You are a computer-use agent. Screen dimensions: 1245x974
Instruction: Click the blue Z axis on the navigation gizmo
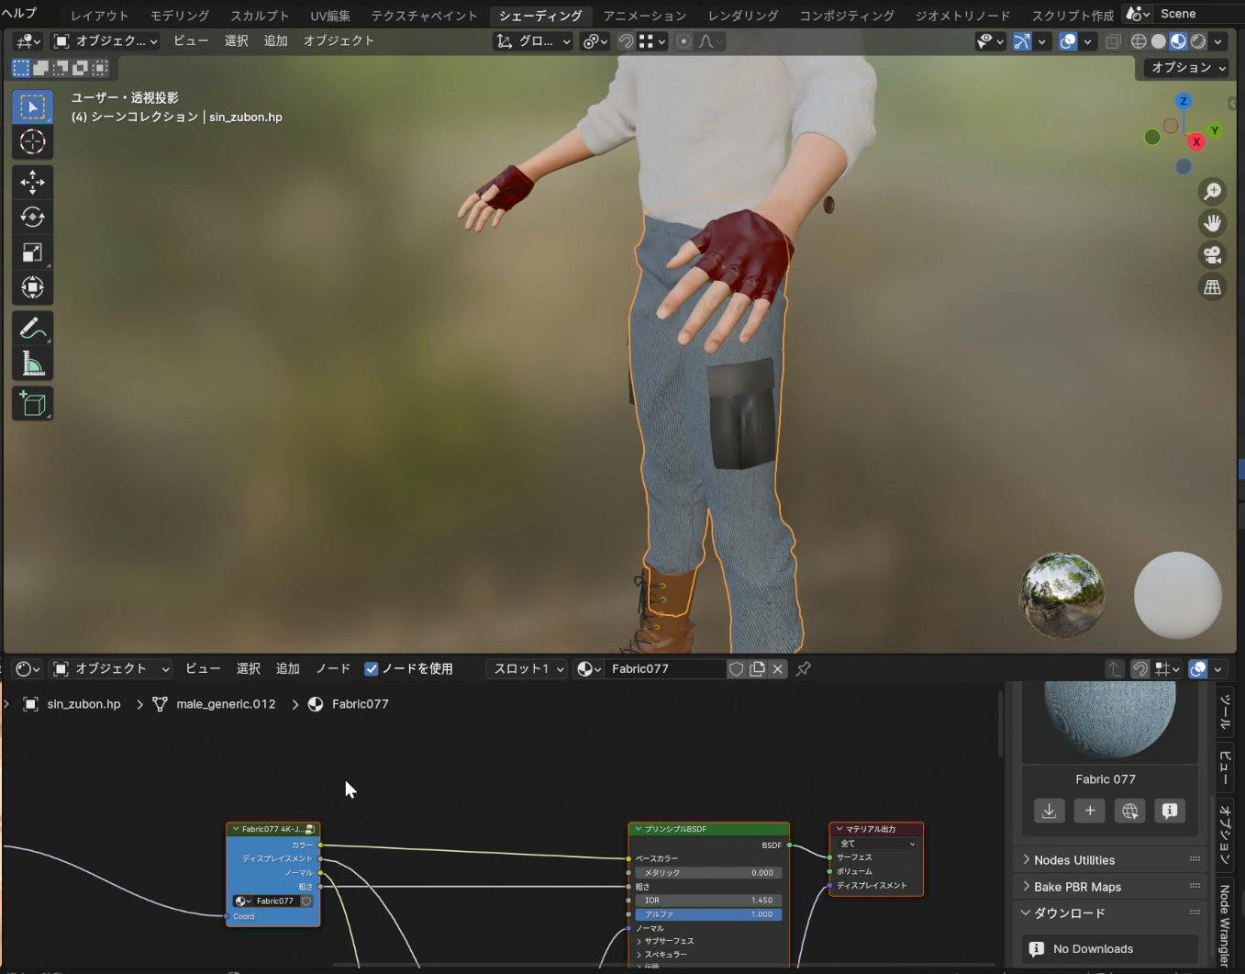(1184, 101)
